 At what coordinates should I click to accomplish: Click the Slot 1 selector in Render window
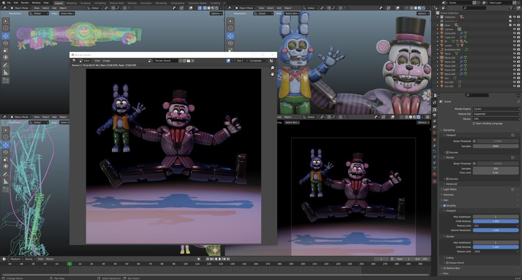tap(241, 61)
